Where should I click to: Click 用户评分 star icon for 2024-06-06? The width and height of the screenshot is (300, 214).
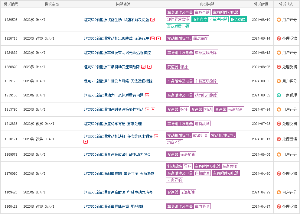[x=279, y=154]
